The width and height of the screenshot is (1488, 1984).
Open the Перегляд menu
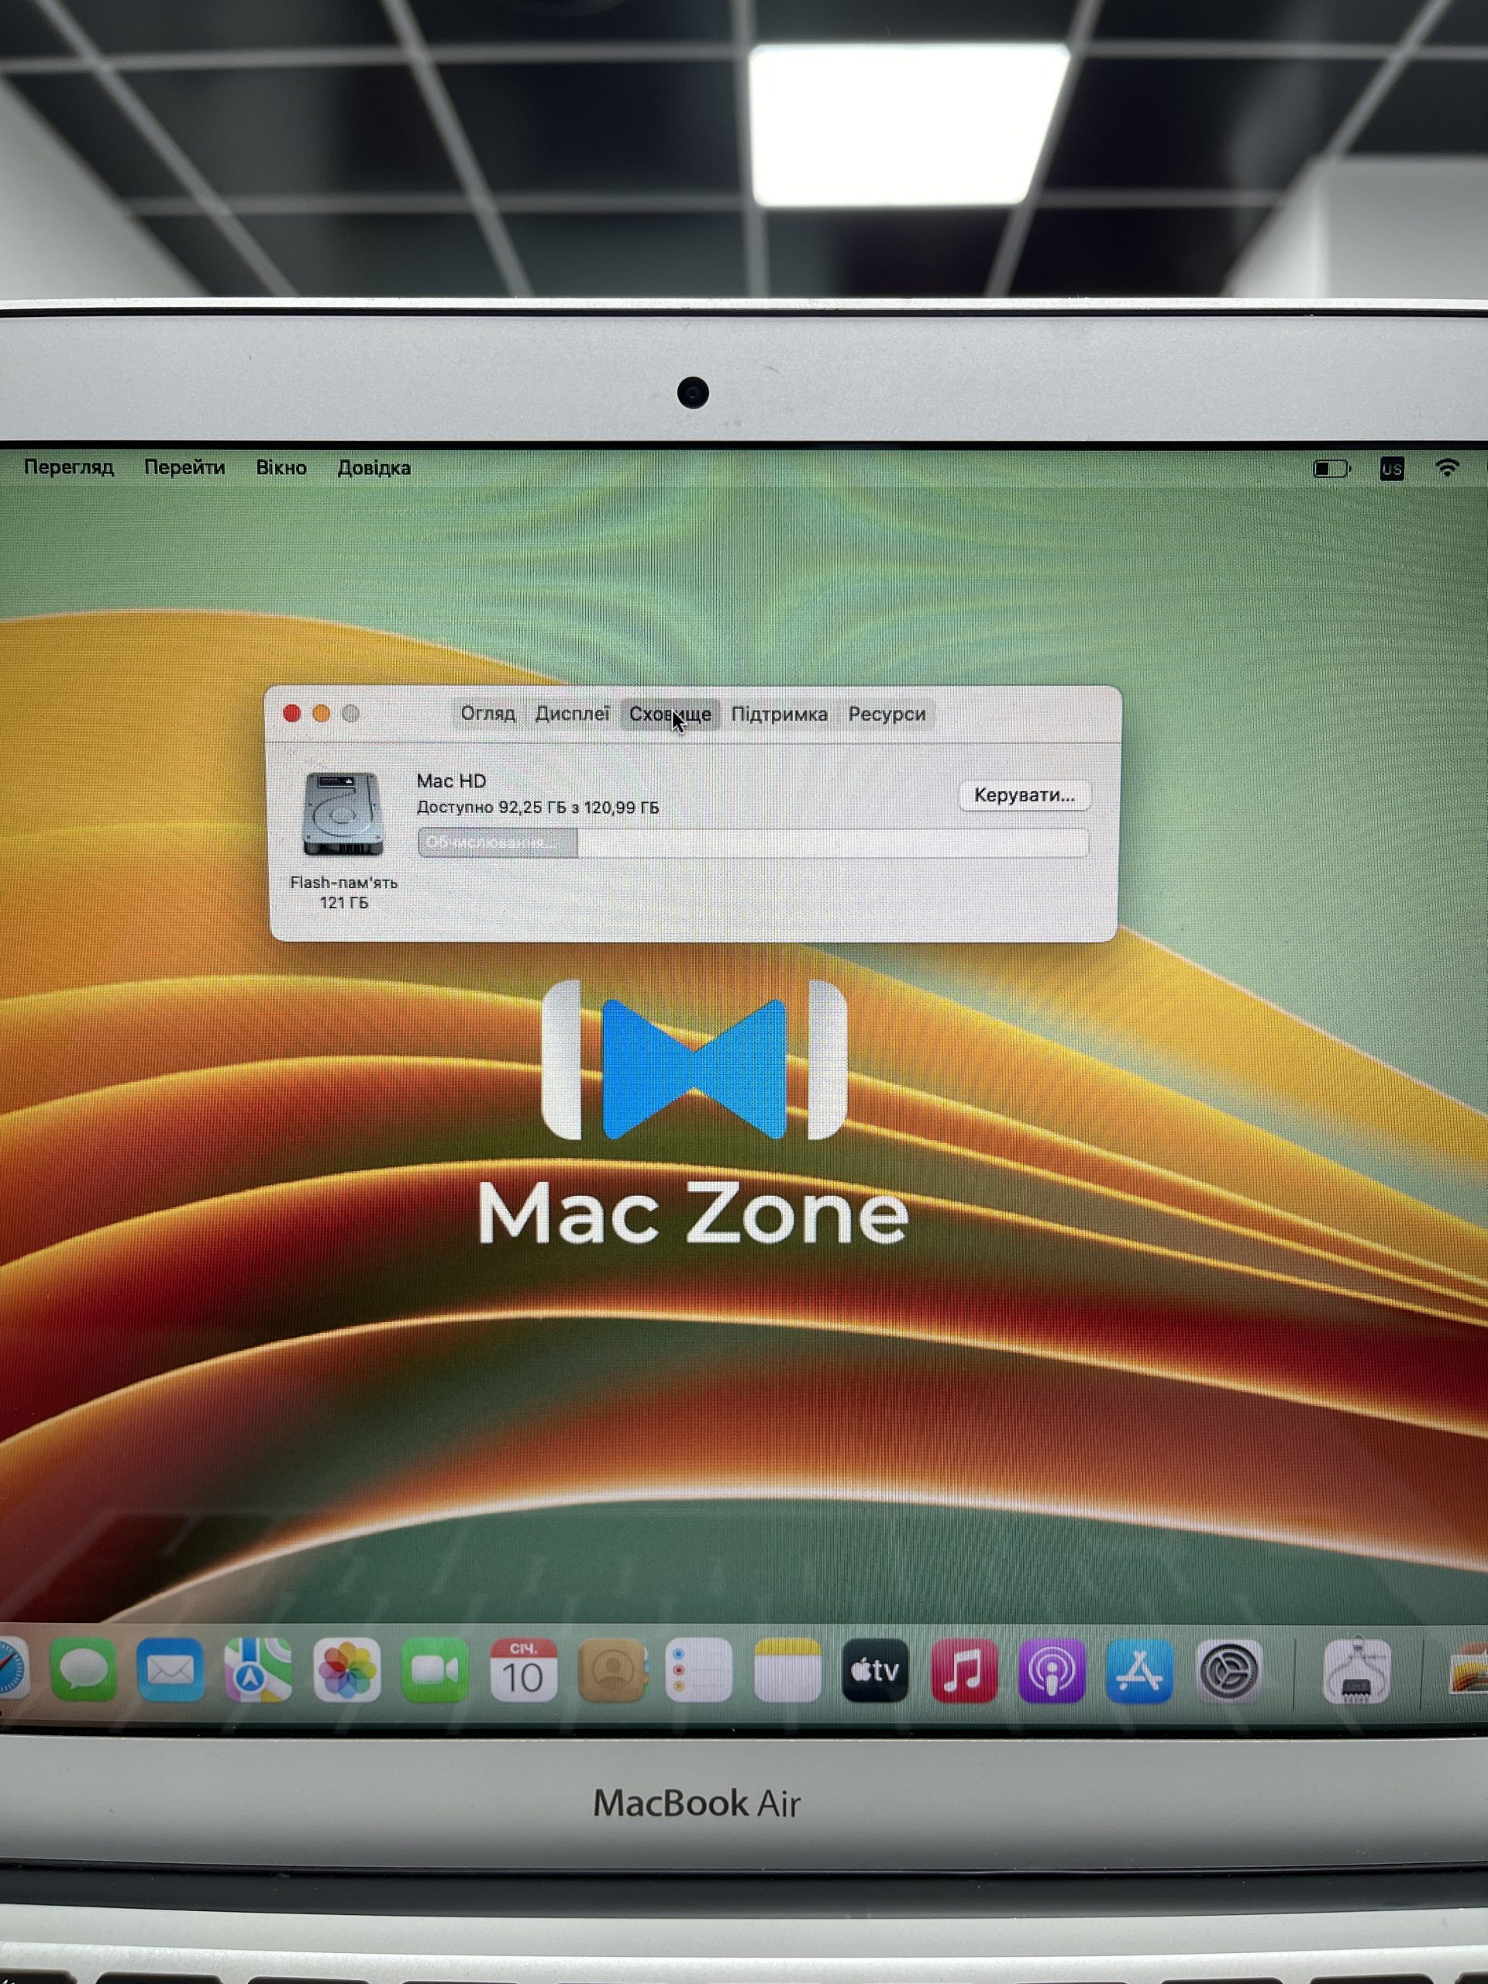tap(69, 467)
